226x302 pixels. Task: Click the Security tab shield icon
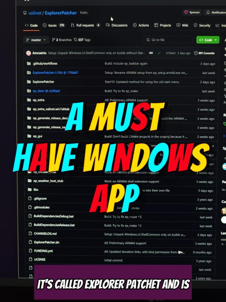(195, 25)
